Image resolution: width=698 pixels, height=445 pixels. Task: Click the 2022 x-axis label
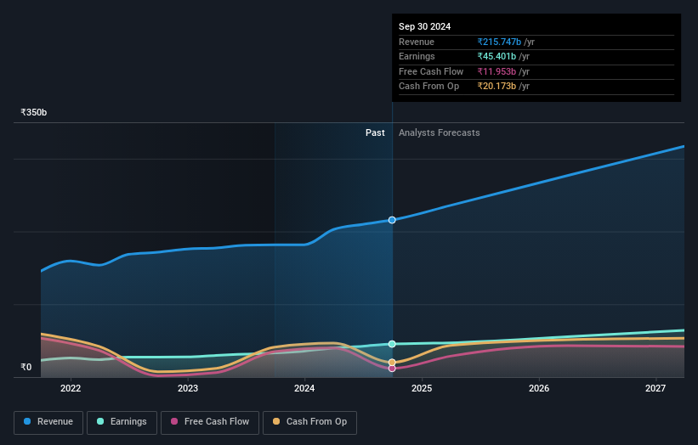point(71,389)
